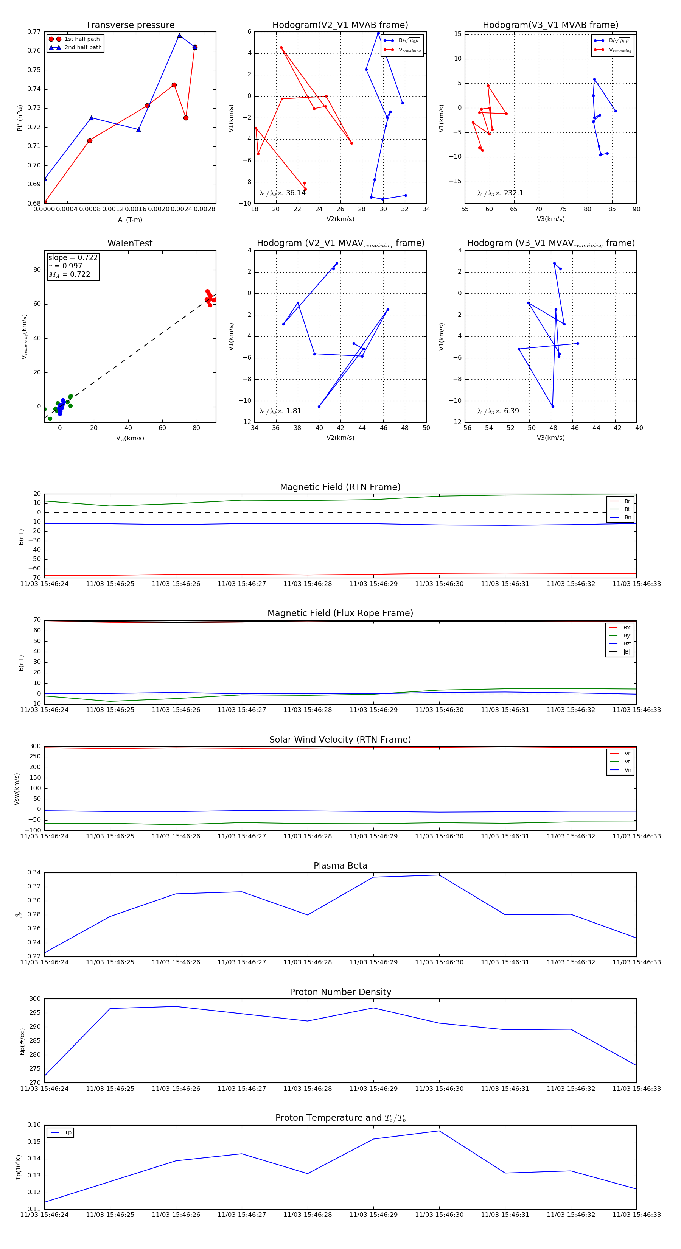Click 'Pt' (nPa)' y-axis label

point(20,118)
